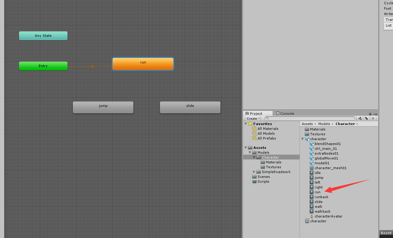Select the character animator controller asset
Viewport: 393px width, 238px height.
click(x=316, y=221)
